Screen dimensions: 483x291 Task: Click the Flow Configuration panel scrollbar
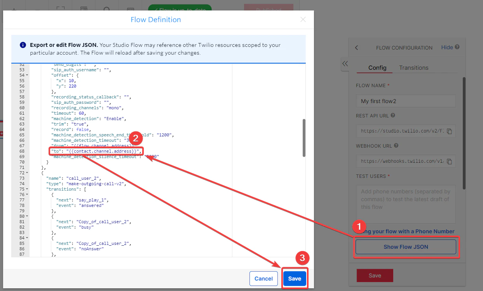point(464,133)
